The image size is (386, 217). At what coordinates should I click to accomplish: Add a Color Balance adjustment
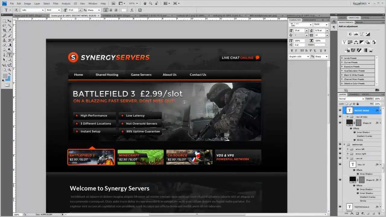(356, 42)
